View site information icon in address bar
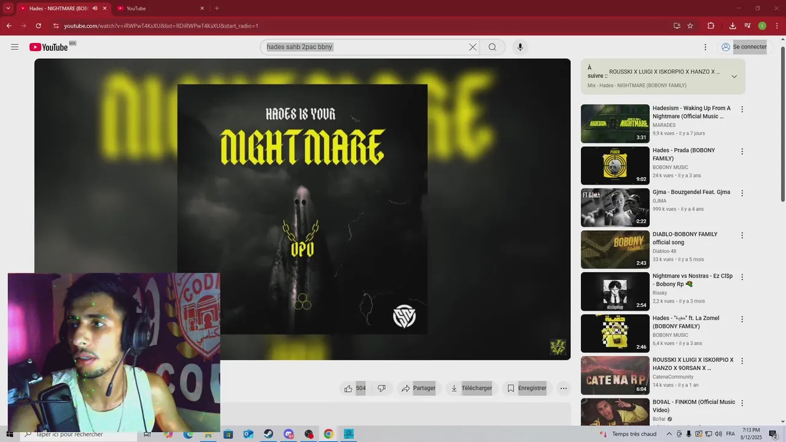 [56, 26]
